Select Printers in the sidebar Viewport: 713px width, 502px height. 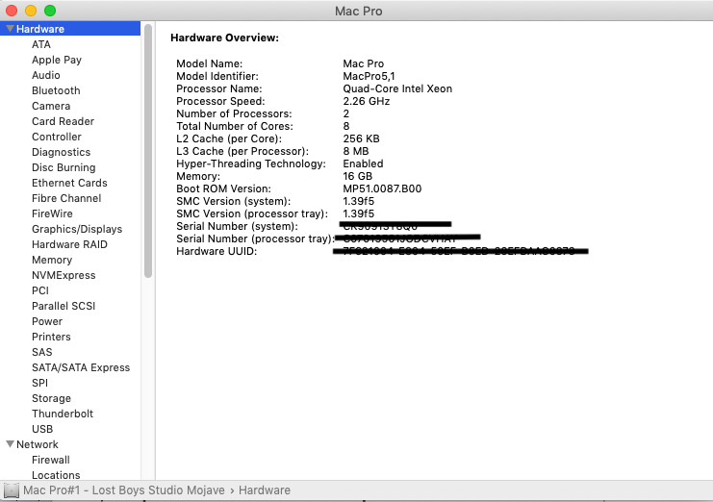[51, 337]
